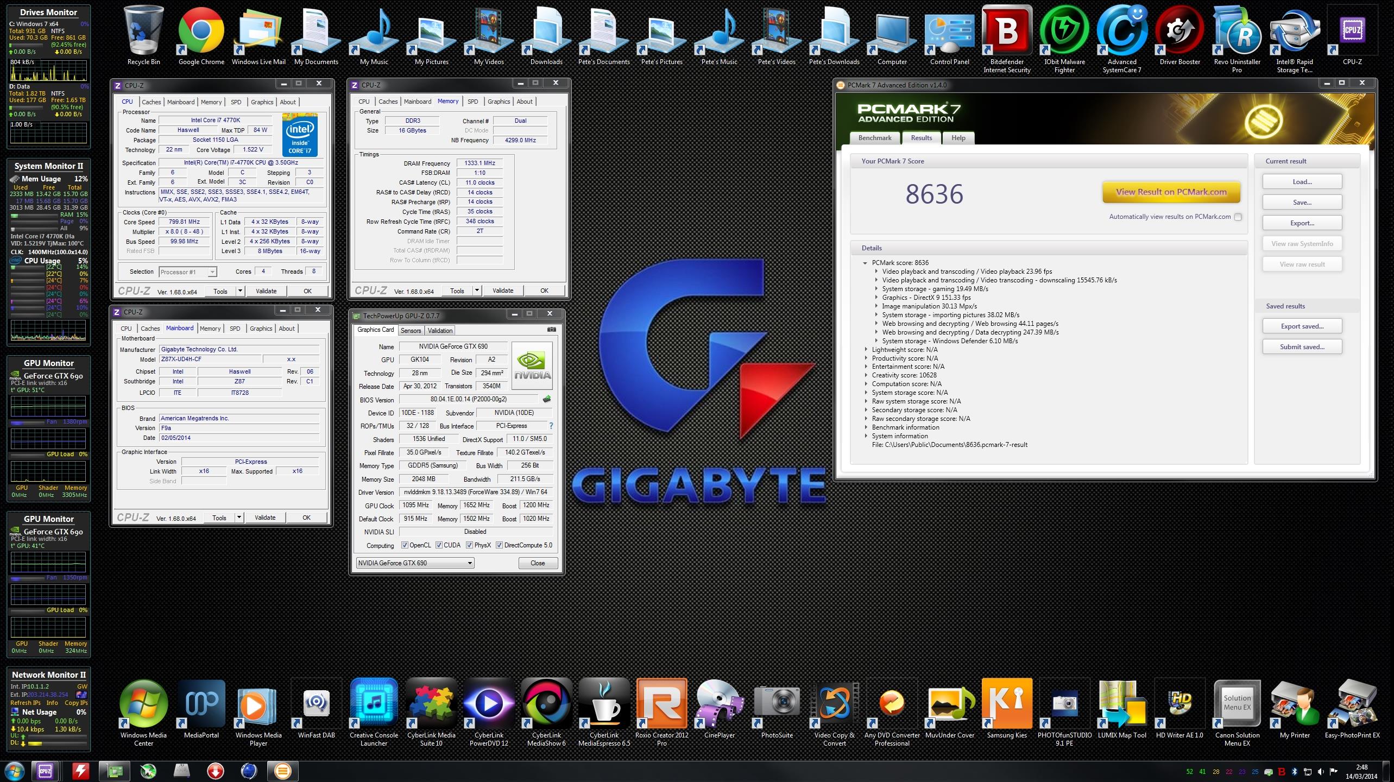Screen dimensions: 1394x782
Task: Toggle the CUDA checkbox in GPU-Z
Action: (439, 545)
